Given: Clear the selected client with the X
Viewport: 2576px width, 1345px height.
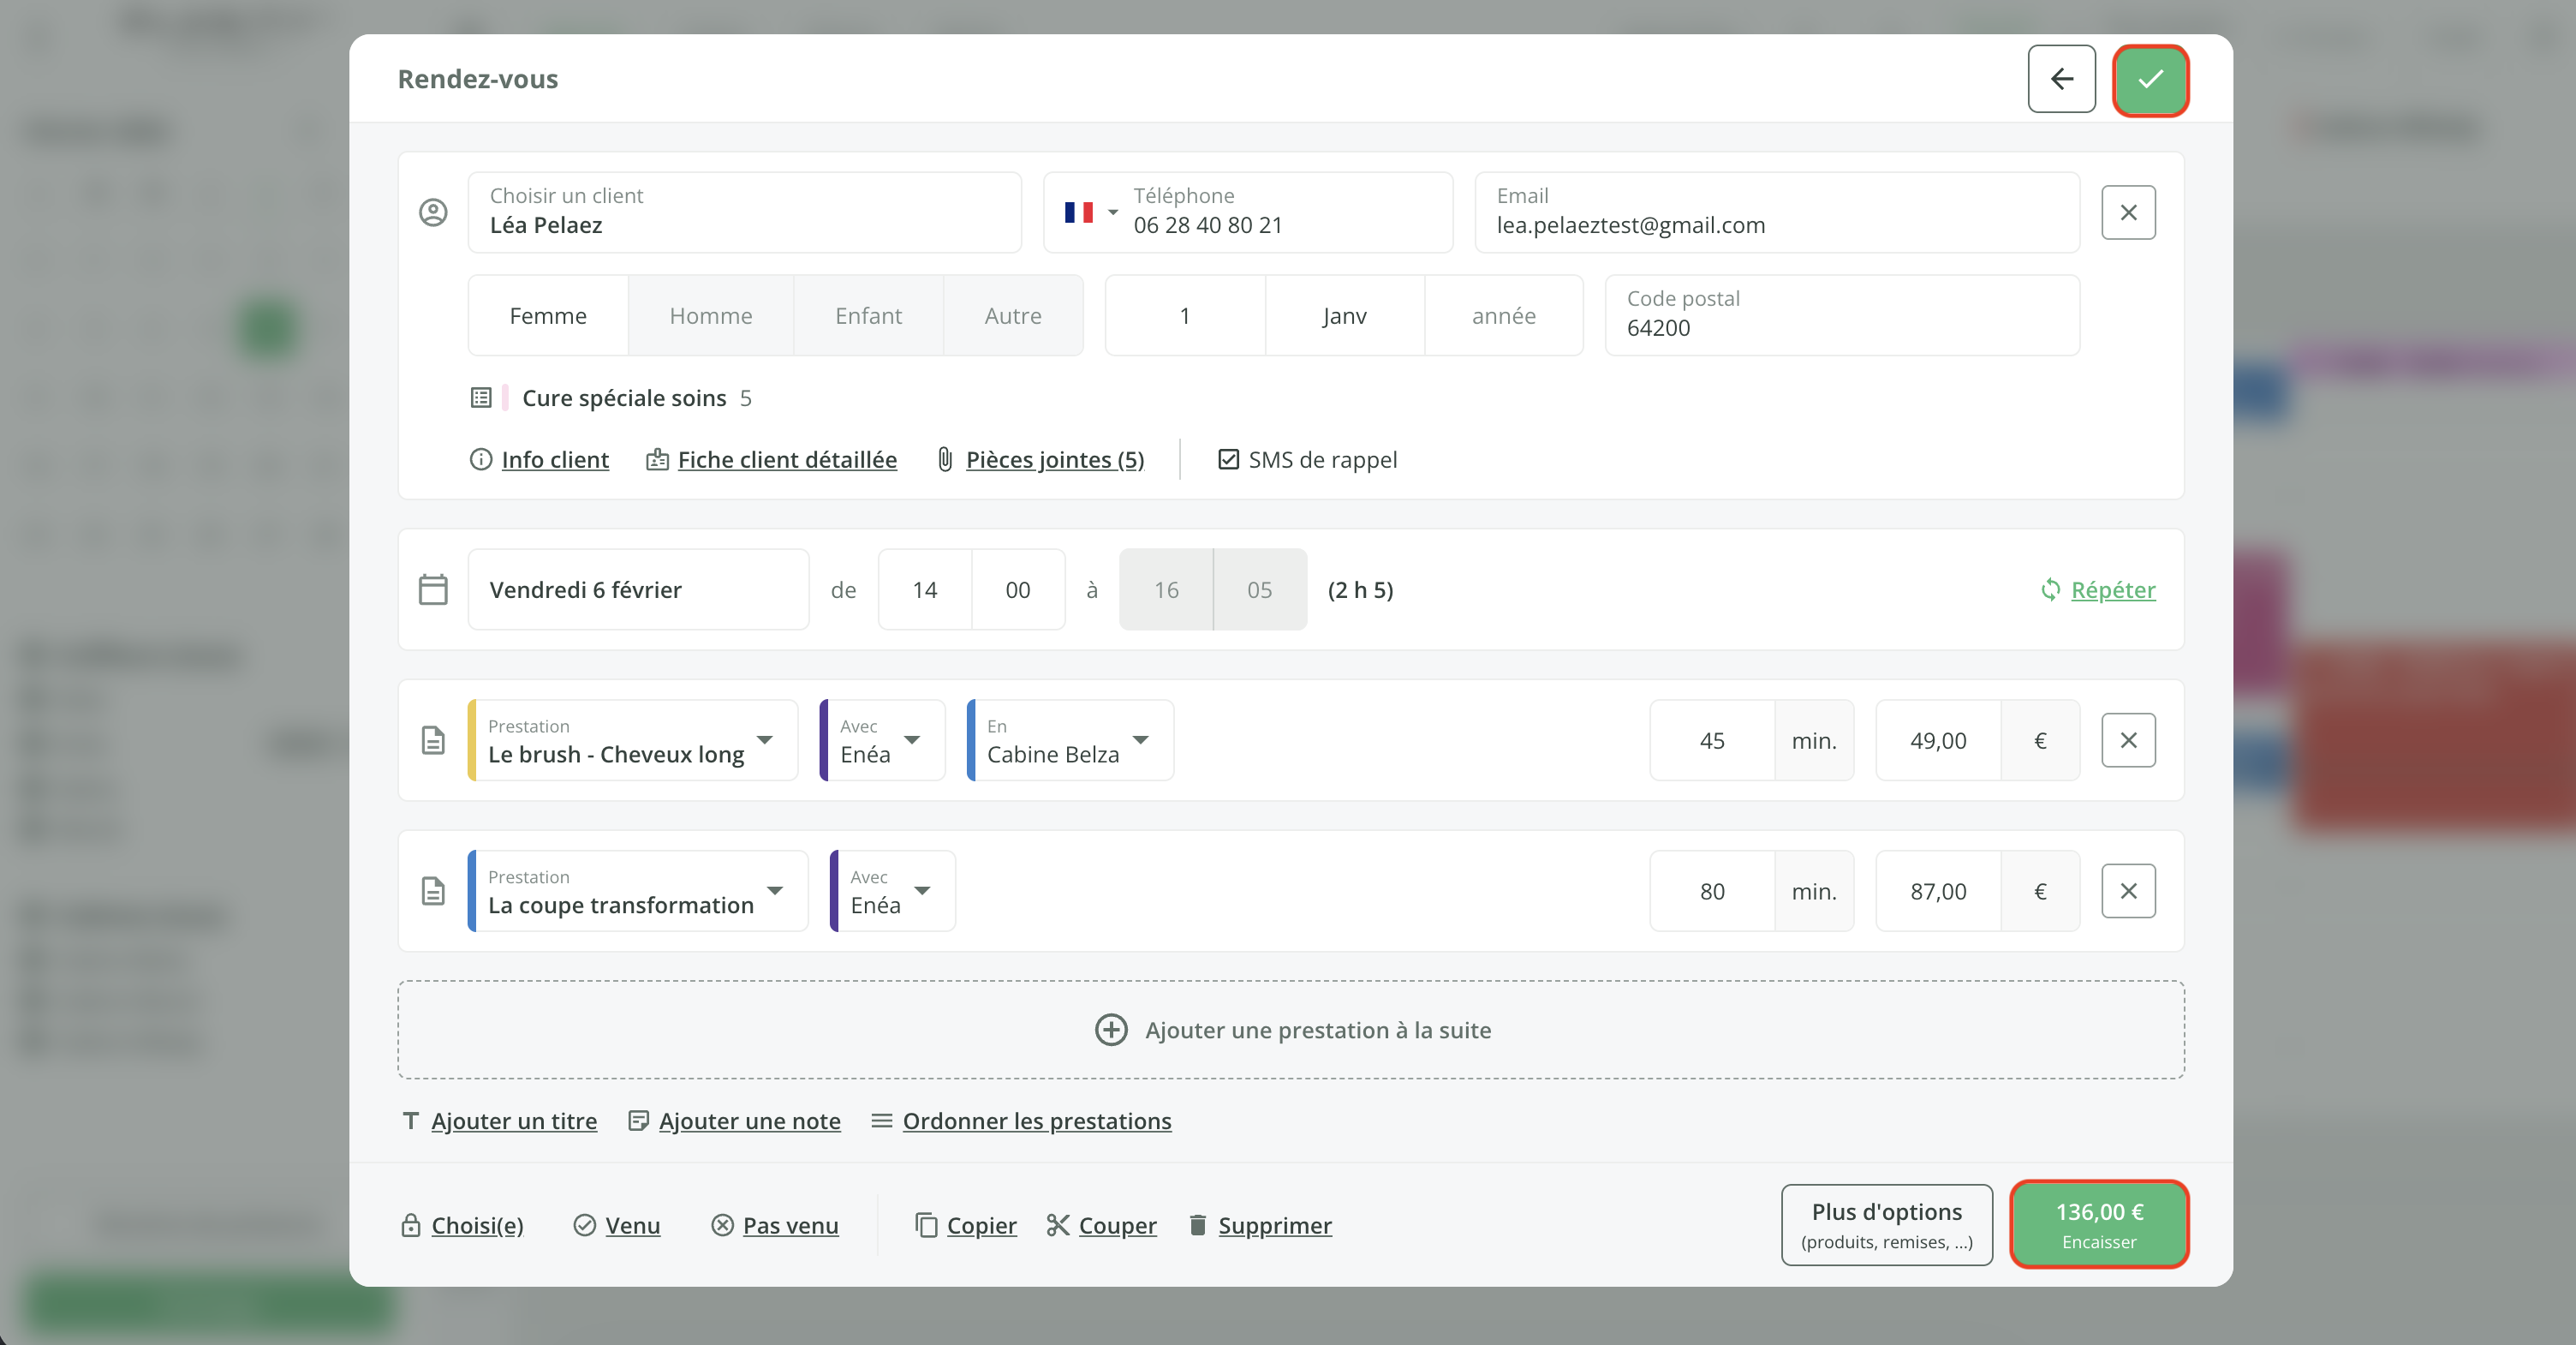Looking at the screenshot, I should 2128,212.
